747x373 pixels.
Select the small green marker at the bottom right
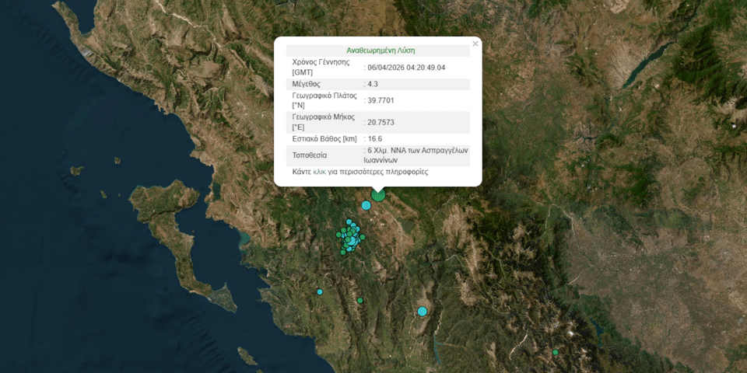point(556,353)
